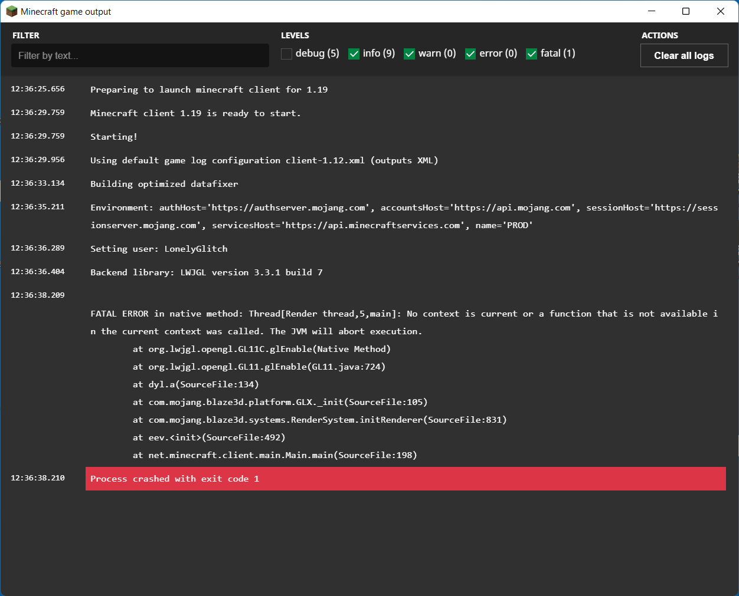
Task: Click the timestamp 12:36:25.656
Action: (x=38, y=89)
